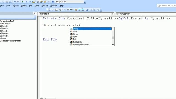This screenshot has width=176, height=99.
Task: Click the Indent icon in Edit toolbar
Action: (x=68, y=10)
